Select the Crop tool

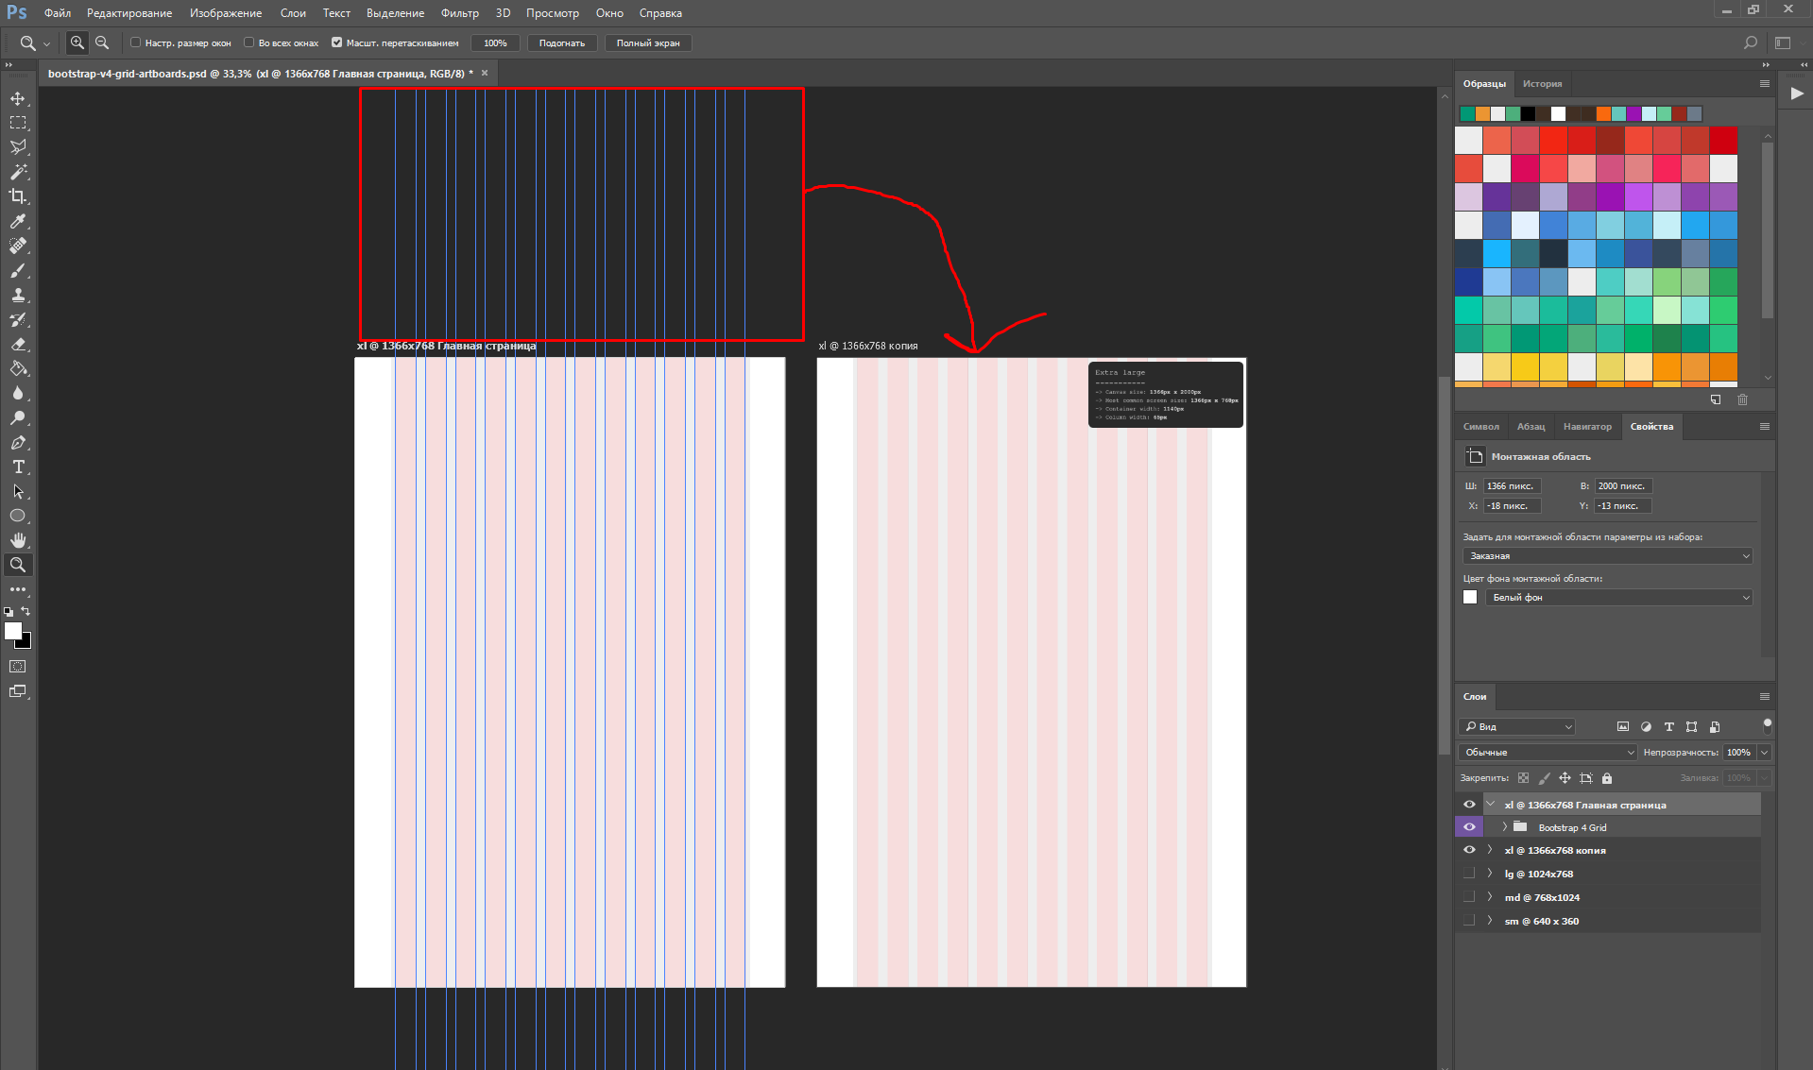tap(18, 196)
